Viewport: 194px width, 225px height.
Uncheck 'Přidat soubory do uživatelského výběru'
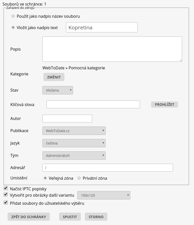6,202
